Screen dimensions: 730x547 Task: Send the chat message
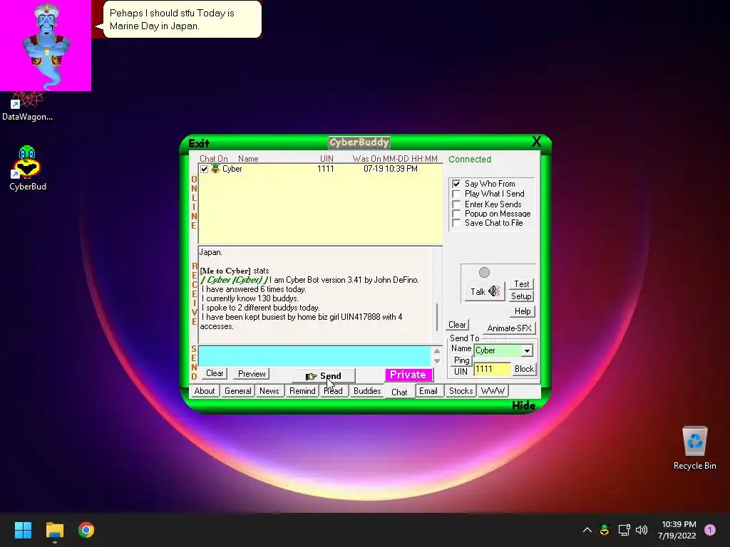pyautogui.click(x=324, y=376)
